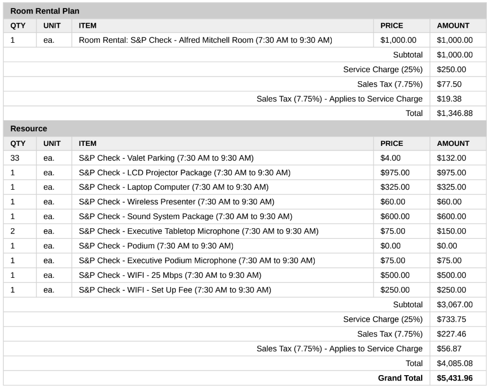Click the Grand Total amount $5,431.96
Viewport: 490px width, 389px height.
pyautogui.click(x=454, y=378)
